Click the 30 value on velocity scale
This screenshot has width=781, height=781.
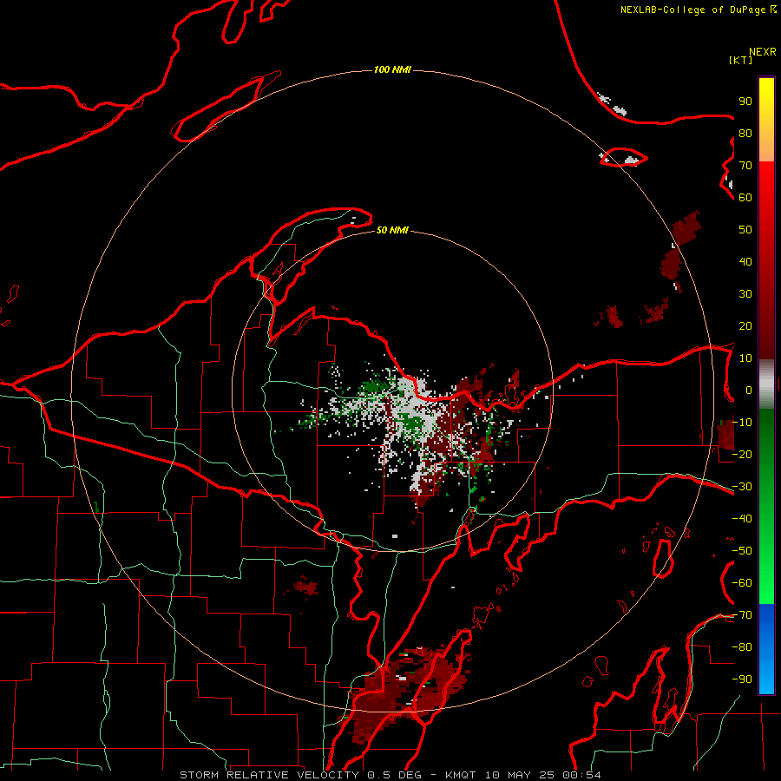[745, 294]
